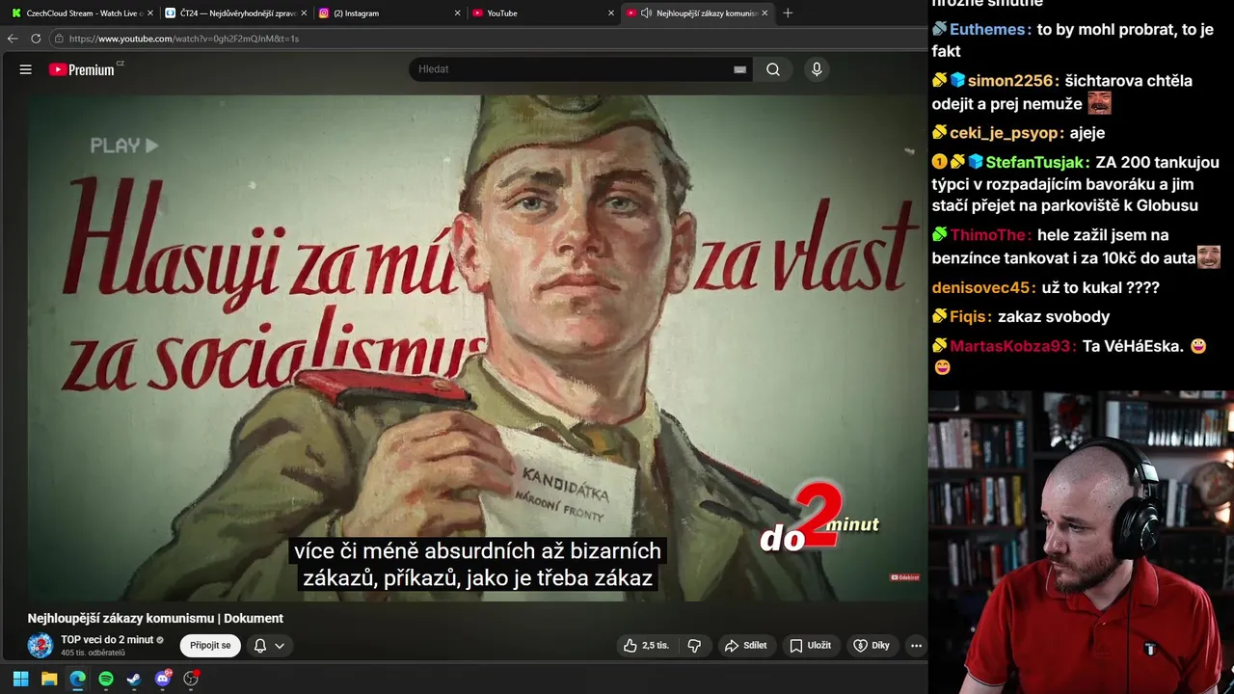Start voice search with microphone icon
The width and height of the screenshot is (1234, 694).
pos(817,69)
